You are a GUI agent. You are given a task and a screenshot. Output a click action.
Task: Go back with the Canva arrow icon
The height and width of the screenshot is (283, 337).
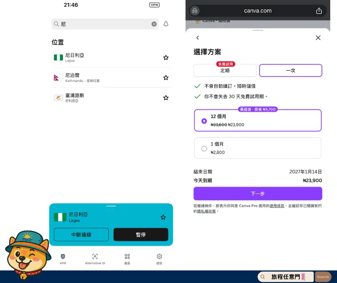pyautogui.click(x=198, y=38)
